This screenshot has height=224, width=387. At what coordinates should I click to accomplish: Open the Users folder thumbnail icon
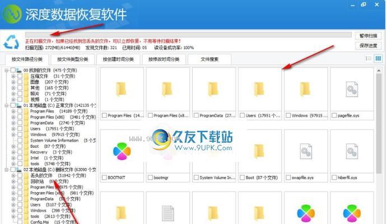pyautogui.click(x=259, y=89)
